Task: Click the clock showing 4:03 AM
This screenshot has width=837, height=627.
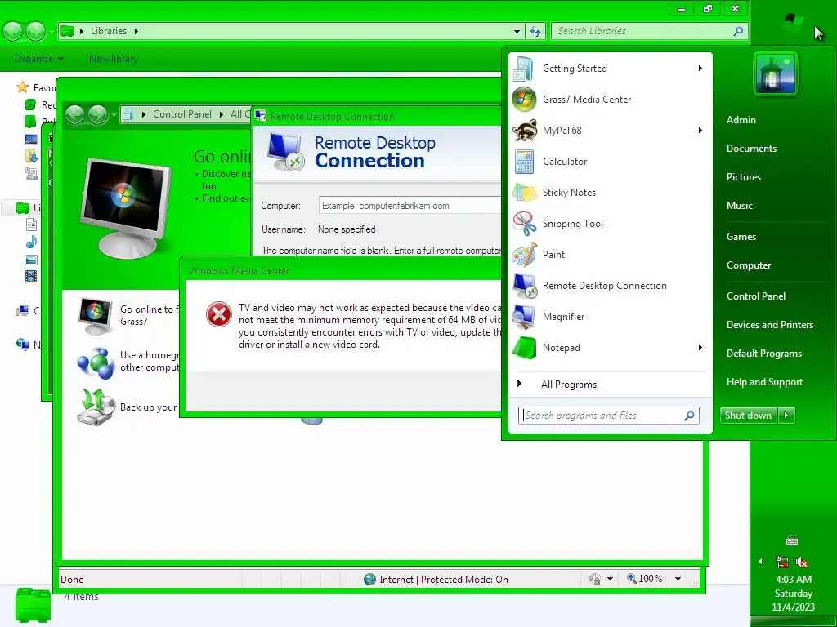Action: pos(793,579)
